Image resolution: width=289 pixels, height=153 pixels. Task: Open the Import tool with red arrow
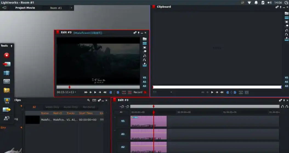7,64
